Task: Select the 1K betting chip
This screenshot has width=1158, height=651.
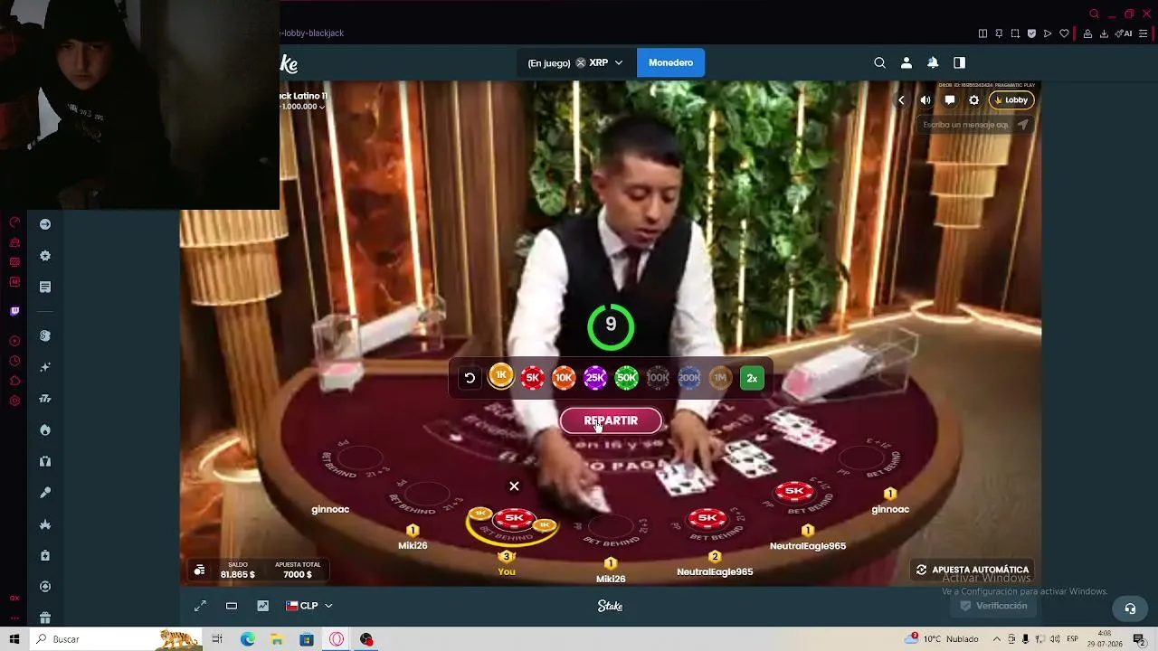Action: pos(500,376)
